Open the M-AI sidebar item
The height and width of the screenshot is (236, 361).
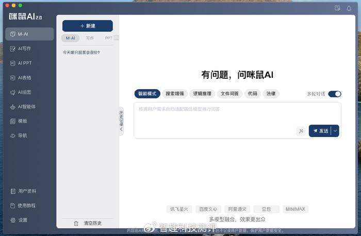pos(29,34)
